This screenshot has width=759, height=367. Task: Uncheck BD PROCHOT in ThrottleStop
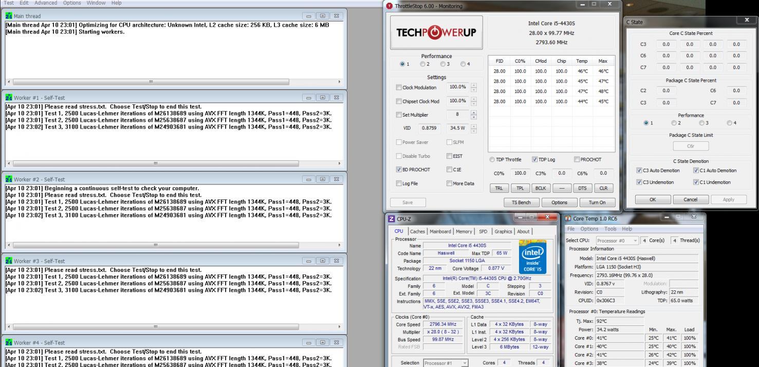[x=399, y=170]
